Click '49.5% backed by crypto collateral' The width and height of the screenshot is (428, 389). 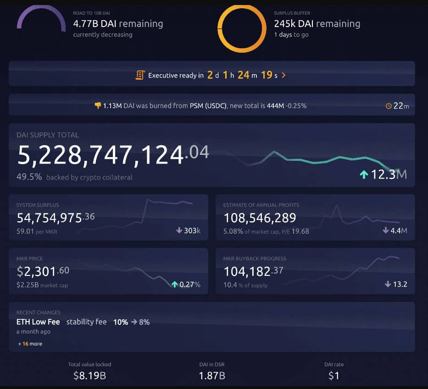pos(74,177)
